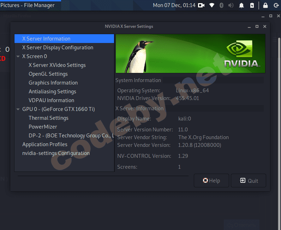Click the log out icon in the panel

click(x=276, y=5)
